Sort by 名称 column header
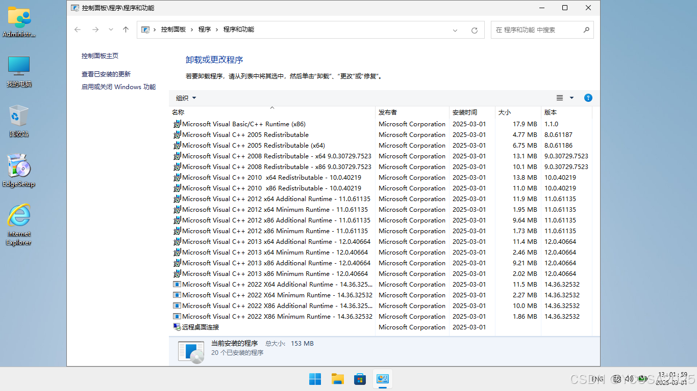This screenshot has width=697, height=391. (x=272, y=112)
